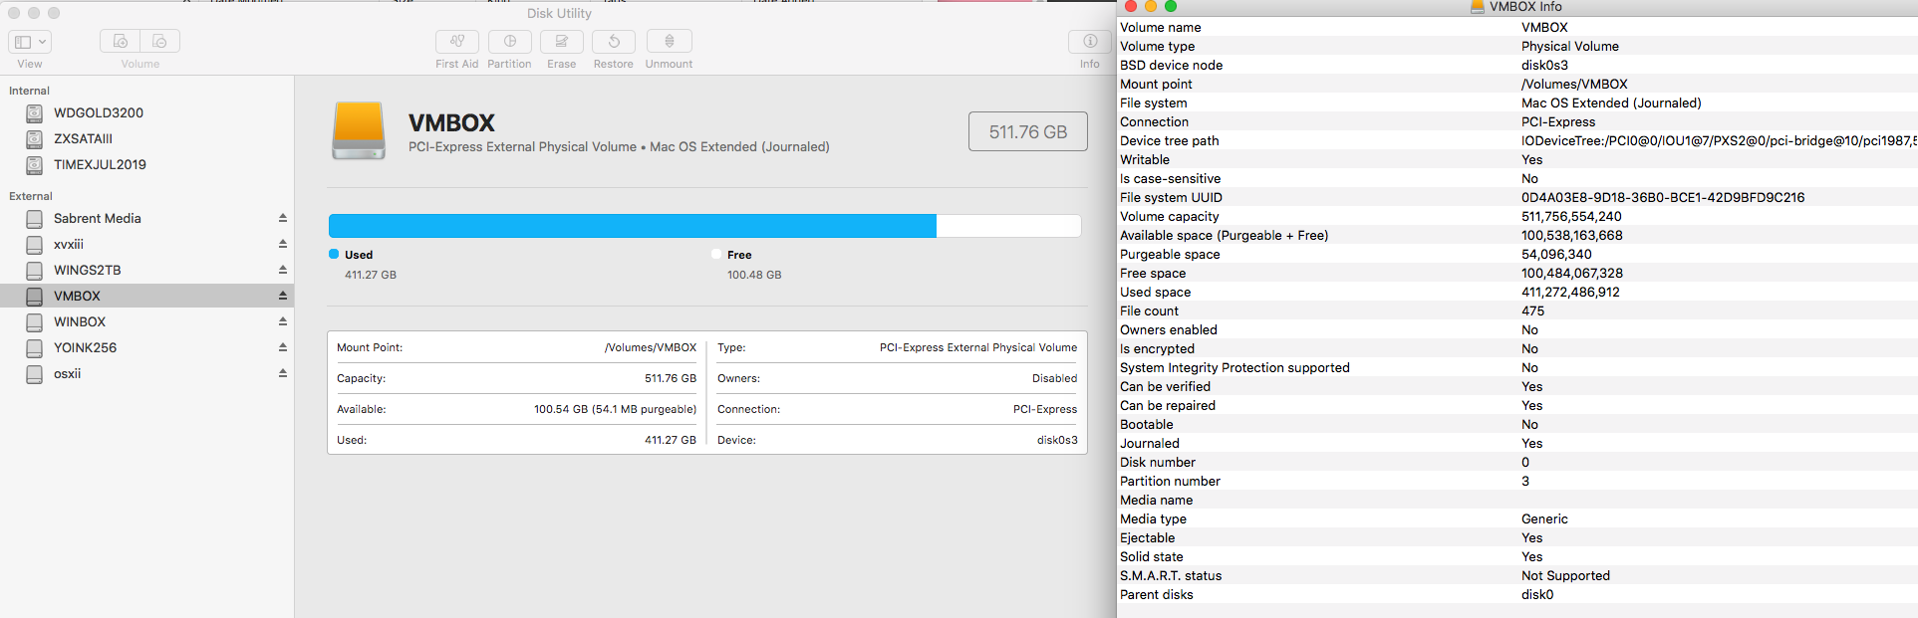
Task: Eject Sabrent Media with eject icon
Action: (283, 218)
